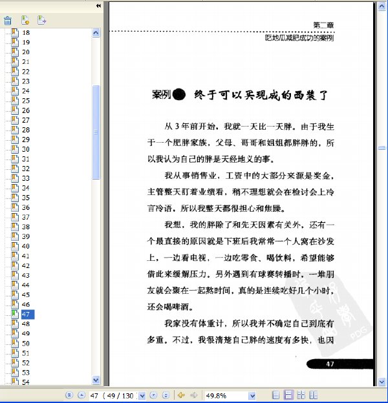Viewport: 388px width, 403px height.
Task: Click the grey forward navigation arrow
Action: point(194,395)
